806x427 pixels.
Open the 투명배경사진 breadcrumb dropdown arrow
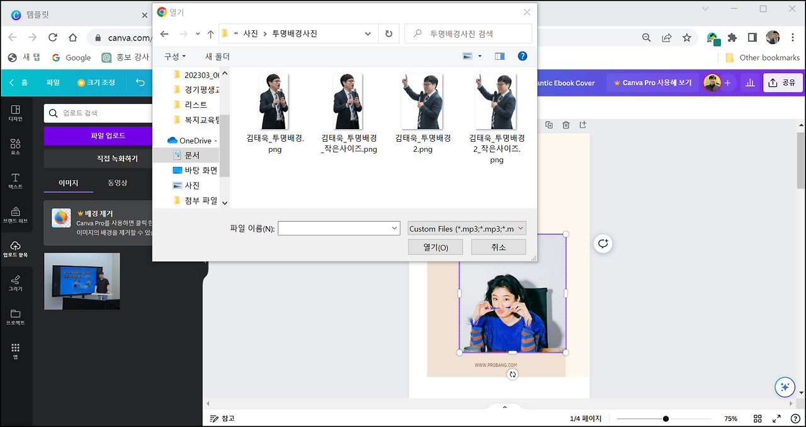[368, 33]
